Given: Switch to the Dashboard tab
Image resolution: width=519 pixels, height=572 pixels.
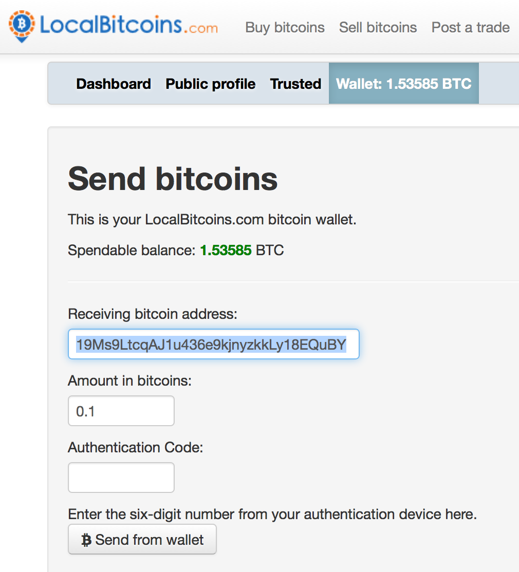Looking at the screenshot, I should pyautogui.click(x=113, y=83).
